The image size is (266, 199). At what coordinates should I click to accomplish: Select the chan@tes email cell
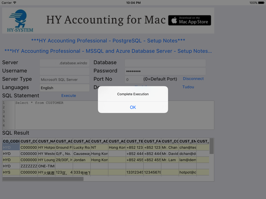pos(188,147)
